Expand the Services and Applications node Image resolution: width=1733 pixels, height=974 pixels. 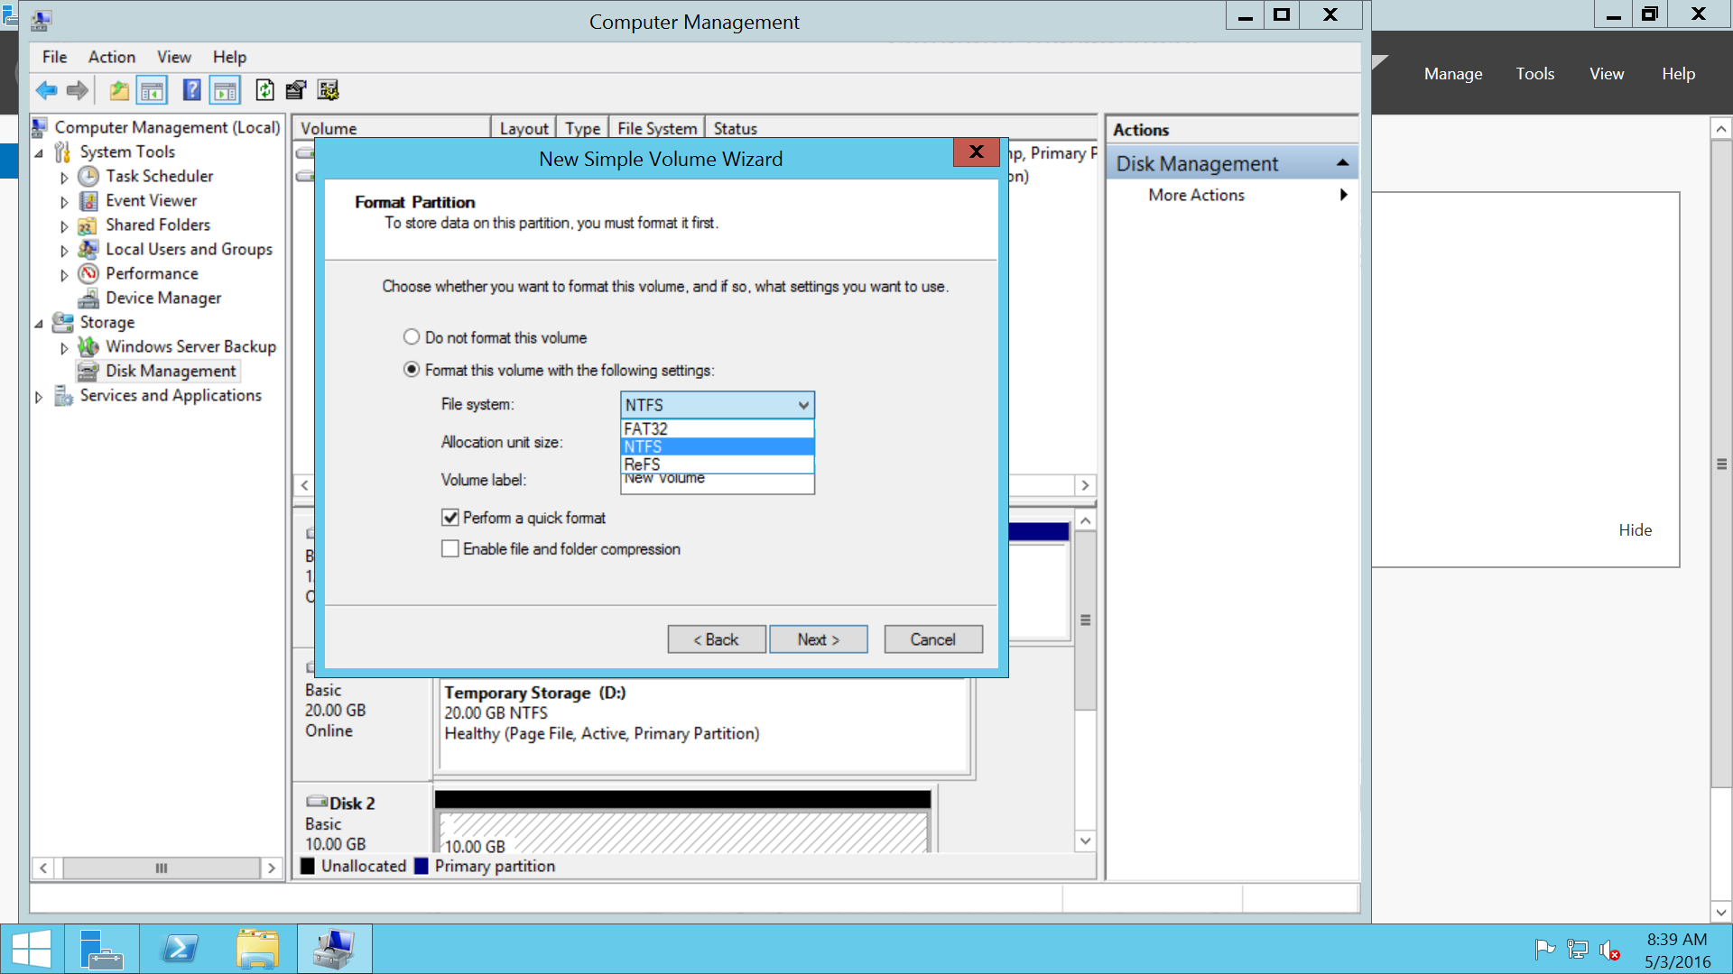pos(39,396)
